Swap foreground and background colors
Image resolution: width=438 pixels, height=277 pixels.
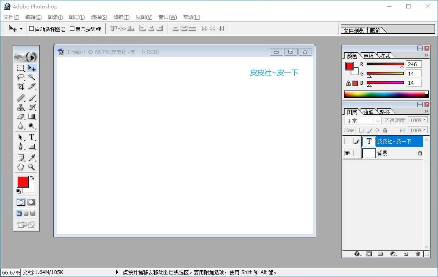pyautogui.click(x=32, y=177)
